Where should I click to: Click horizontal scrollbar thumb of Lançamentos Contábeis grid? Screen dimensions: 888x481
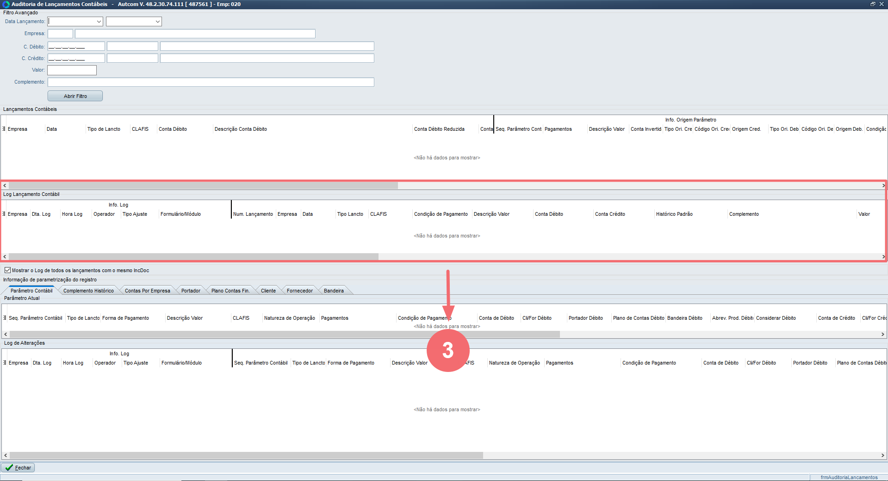[x=203, y=185]
